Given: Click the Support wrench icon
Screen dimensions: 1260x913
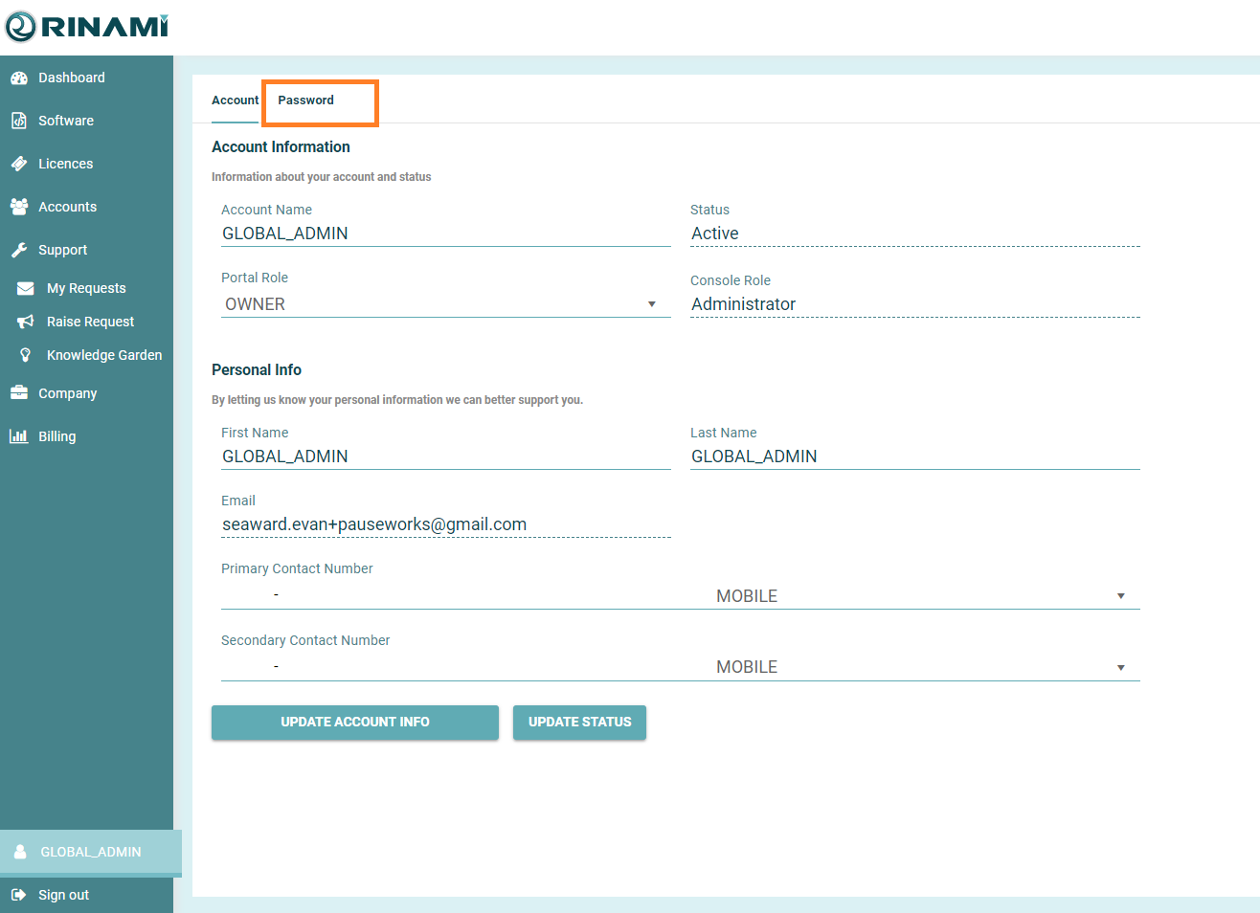Looking at the screenshot, I should click(19, 250).
